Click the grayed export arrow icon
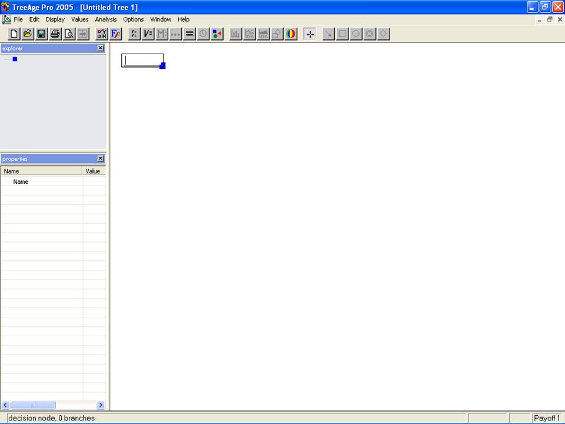 pos(82,34)
